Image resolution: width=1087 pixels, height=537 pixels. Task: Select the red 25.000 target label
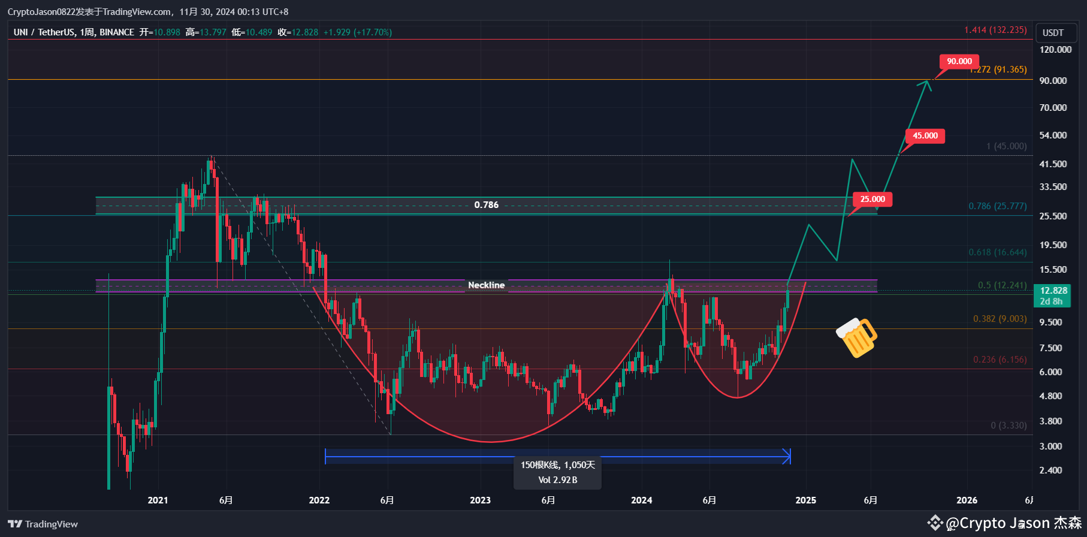(x=872, y=199)
